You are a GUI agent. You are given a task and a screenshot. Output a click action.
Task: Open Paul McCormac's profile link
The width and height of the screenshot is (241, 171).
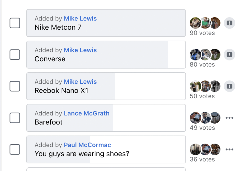point(87,145)
